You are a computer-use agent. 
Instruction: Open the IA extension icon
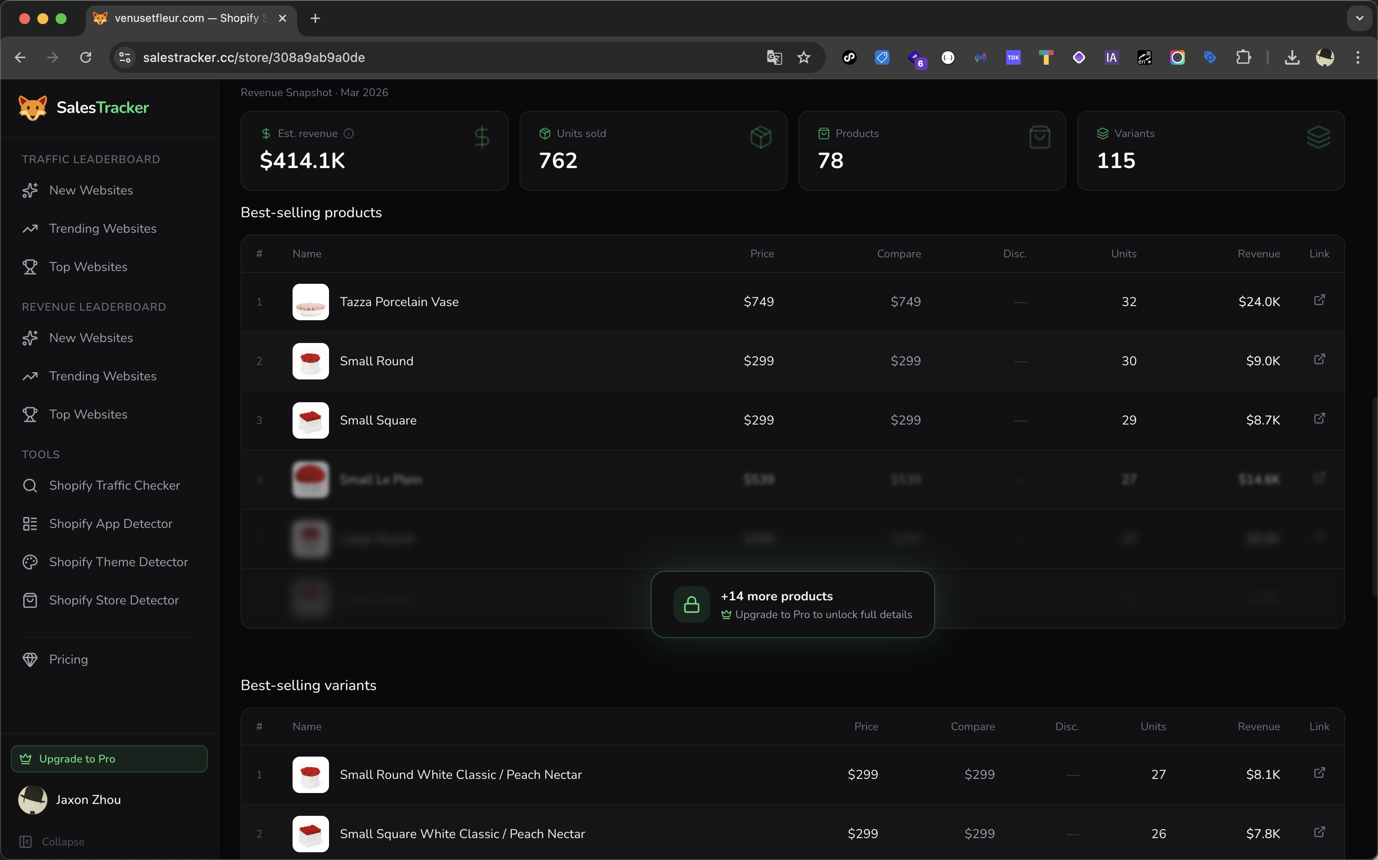pyautogui.click(x=1111, y=57)
